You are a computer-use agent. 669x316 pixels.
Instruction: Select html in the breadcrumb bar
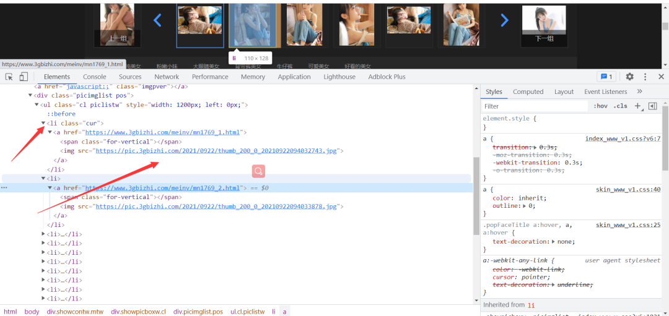11,312
